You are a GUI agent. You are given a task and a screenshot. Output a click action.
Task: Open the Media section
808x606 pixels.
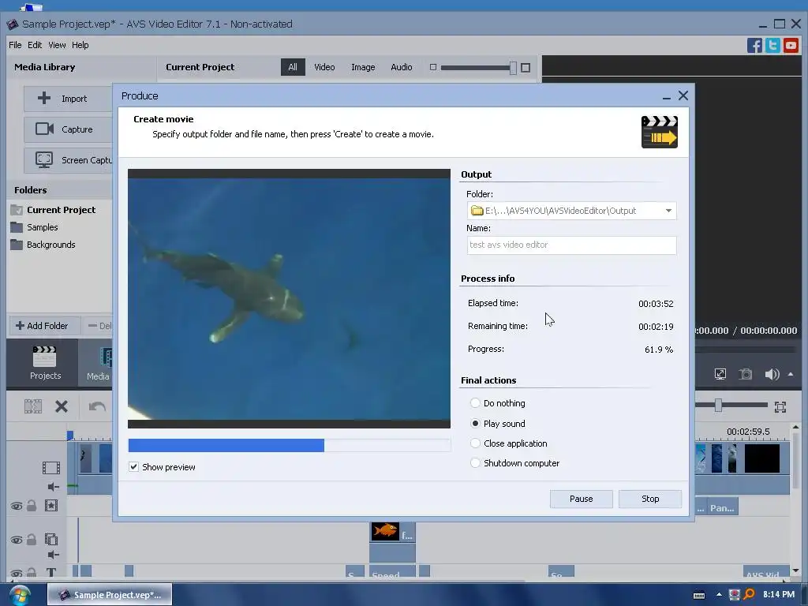[x=98, y=364]
